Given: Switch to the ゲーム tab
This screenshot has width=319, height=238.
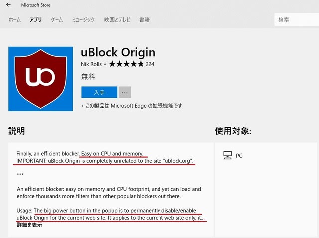Looking at the screenshot, I should 57,20.
